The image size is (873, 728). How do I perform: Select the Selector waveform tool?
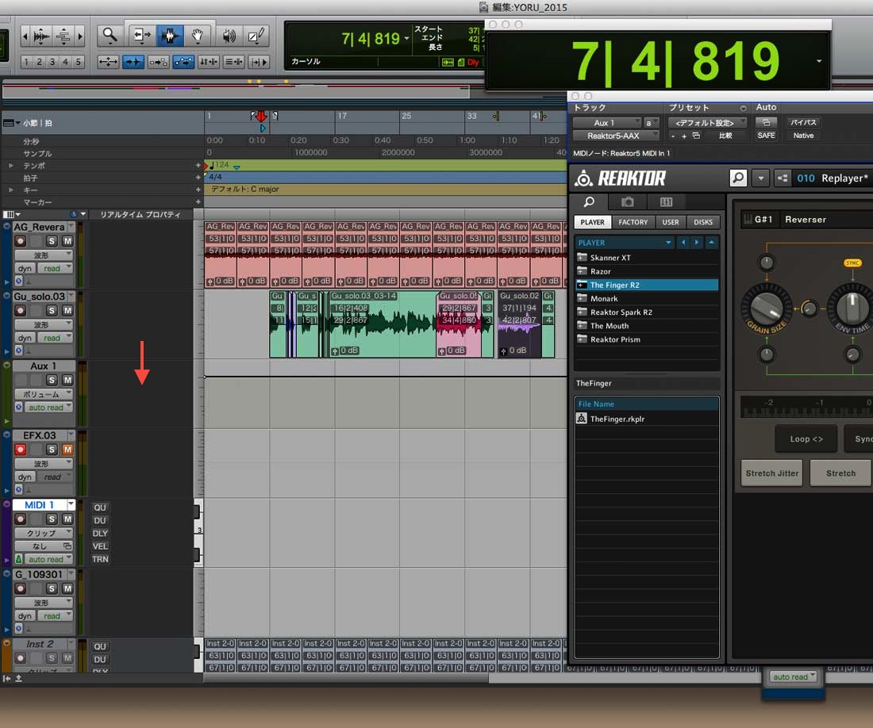coord(170,36)
